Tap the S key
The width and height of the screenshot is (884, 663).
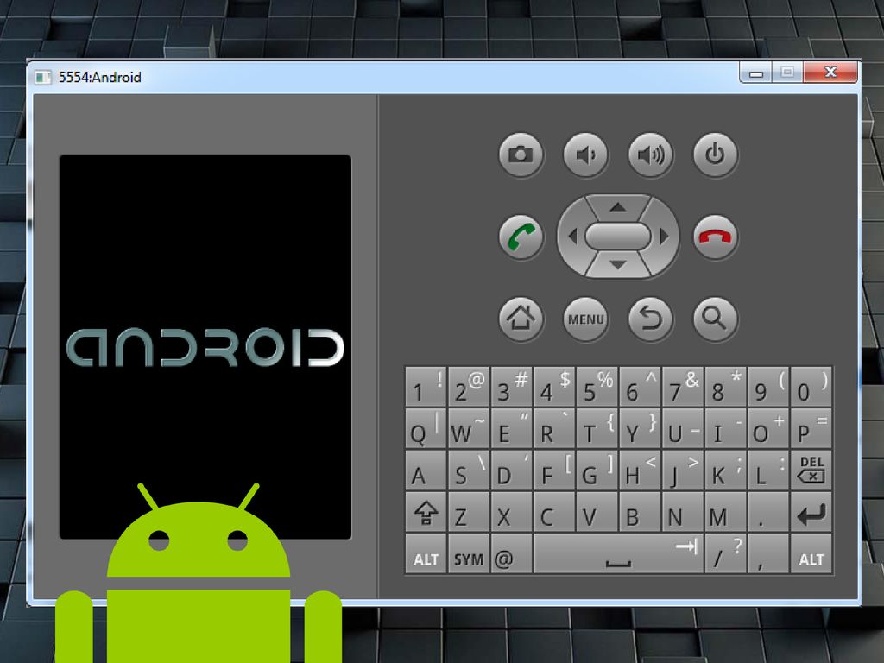tap(469, 470)
